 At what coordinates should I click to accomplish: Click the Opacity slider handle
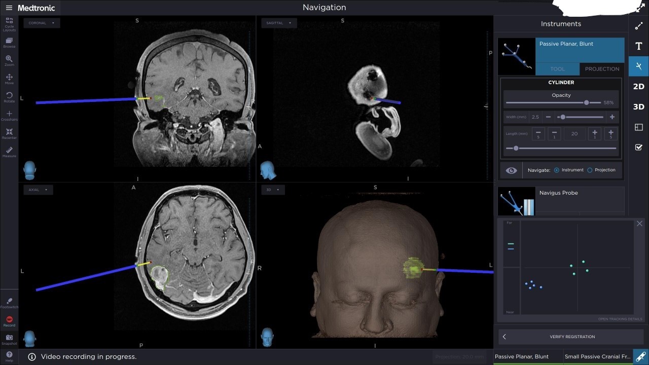(586, 102)
